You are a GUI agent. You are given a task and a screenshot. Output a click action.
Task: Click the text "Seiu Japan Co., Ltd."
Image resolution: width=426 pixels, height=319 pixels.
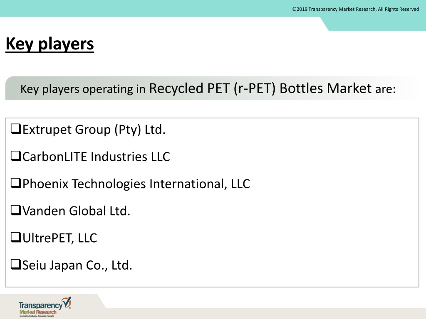click(x=77, y=265)
